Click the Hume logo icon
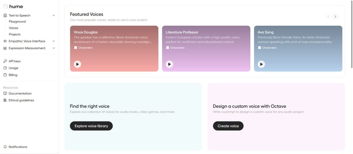The image size is (353, 154). point(6,7)
